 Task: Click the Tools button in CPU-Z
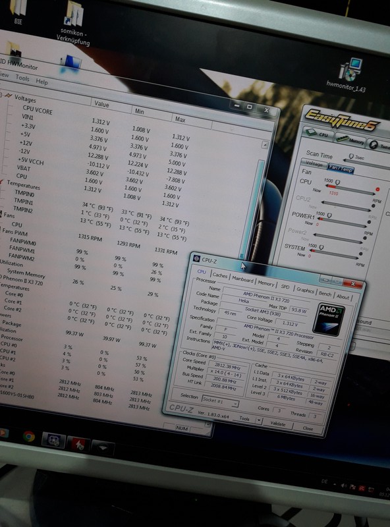(244, 418)
